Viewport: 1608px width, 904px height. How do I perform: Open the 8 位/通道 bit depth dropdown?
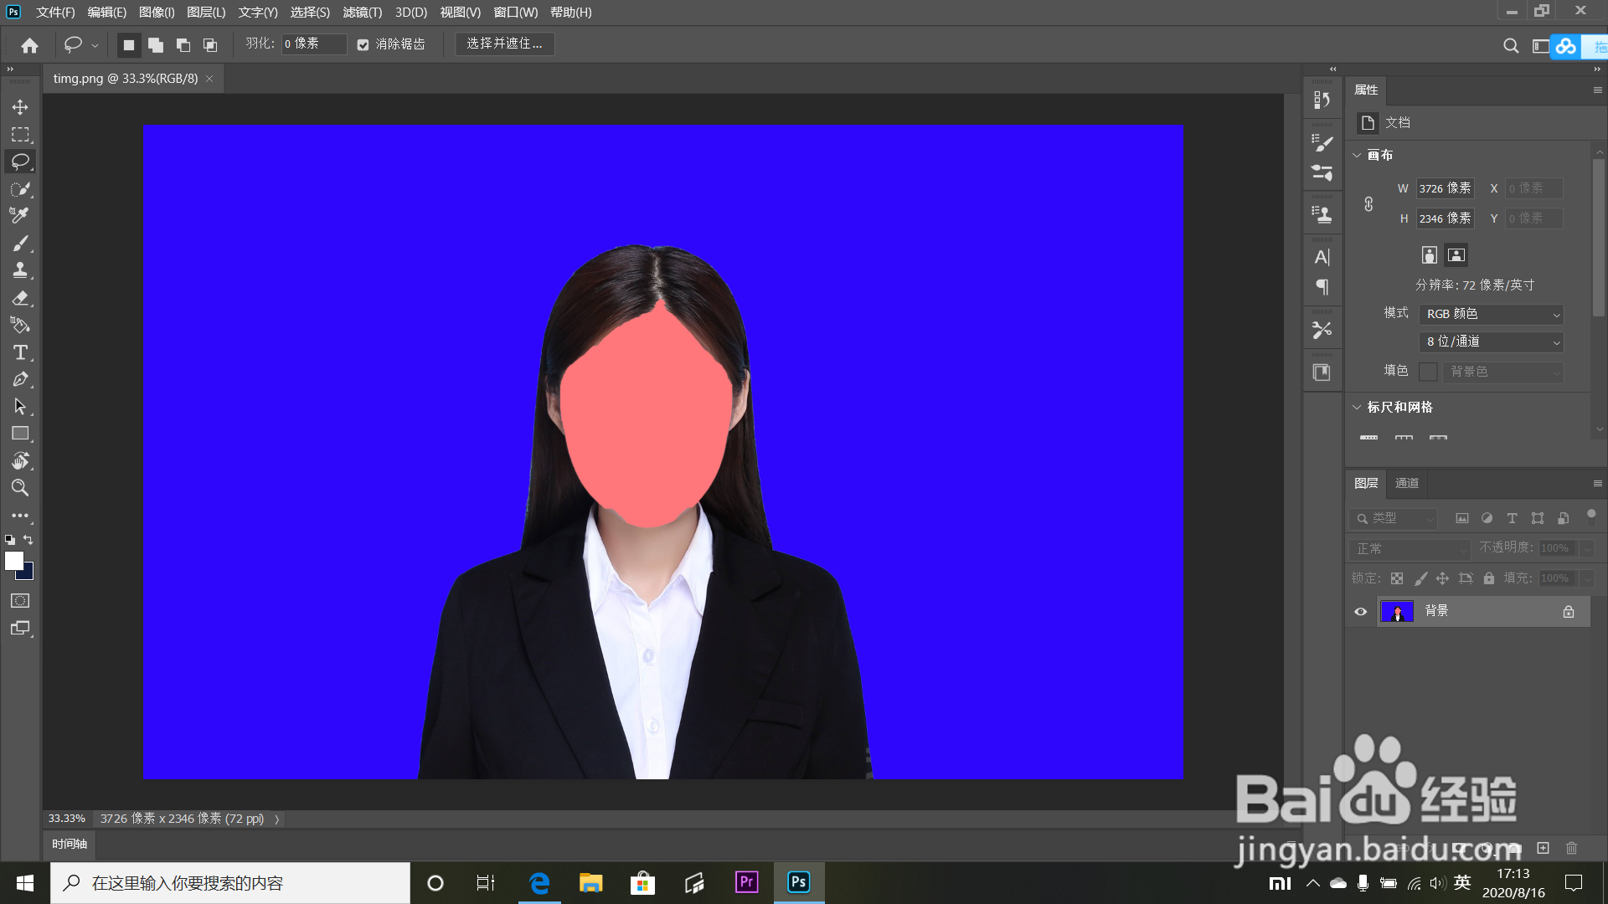coord(1492,342)
